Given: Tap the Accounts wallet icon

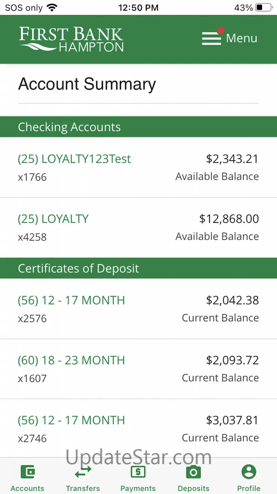Looking at the screenshot, I should coord(28,472).
